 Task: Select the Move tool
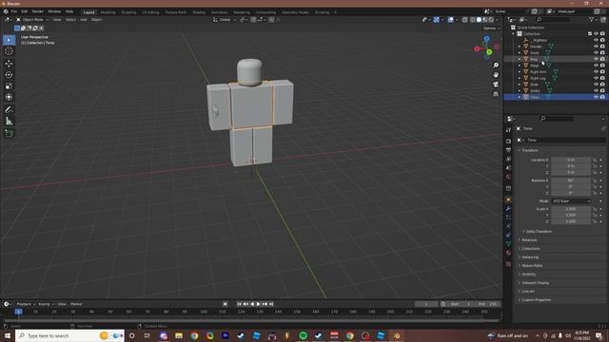tap(9, 64)
